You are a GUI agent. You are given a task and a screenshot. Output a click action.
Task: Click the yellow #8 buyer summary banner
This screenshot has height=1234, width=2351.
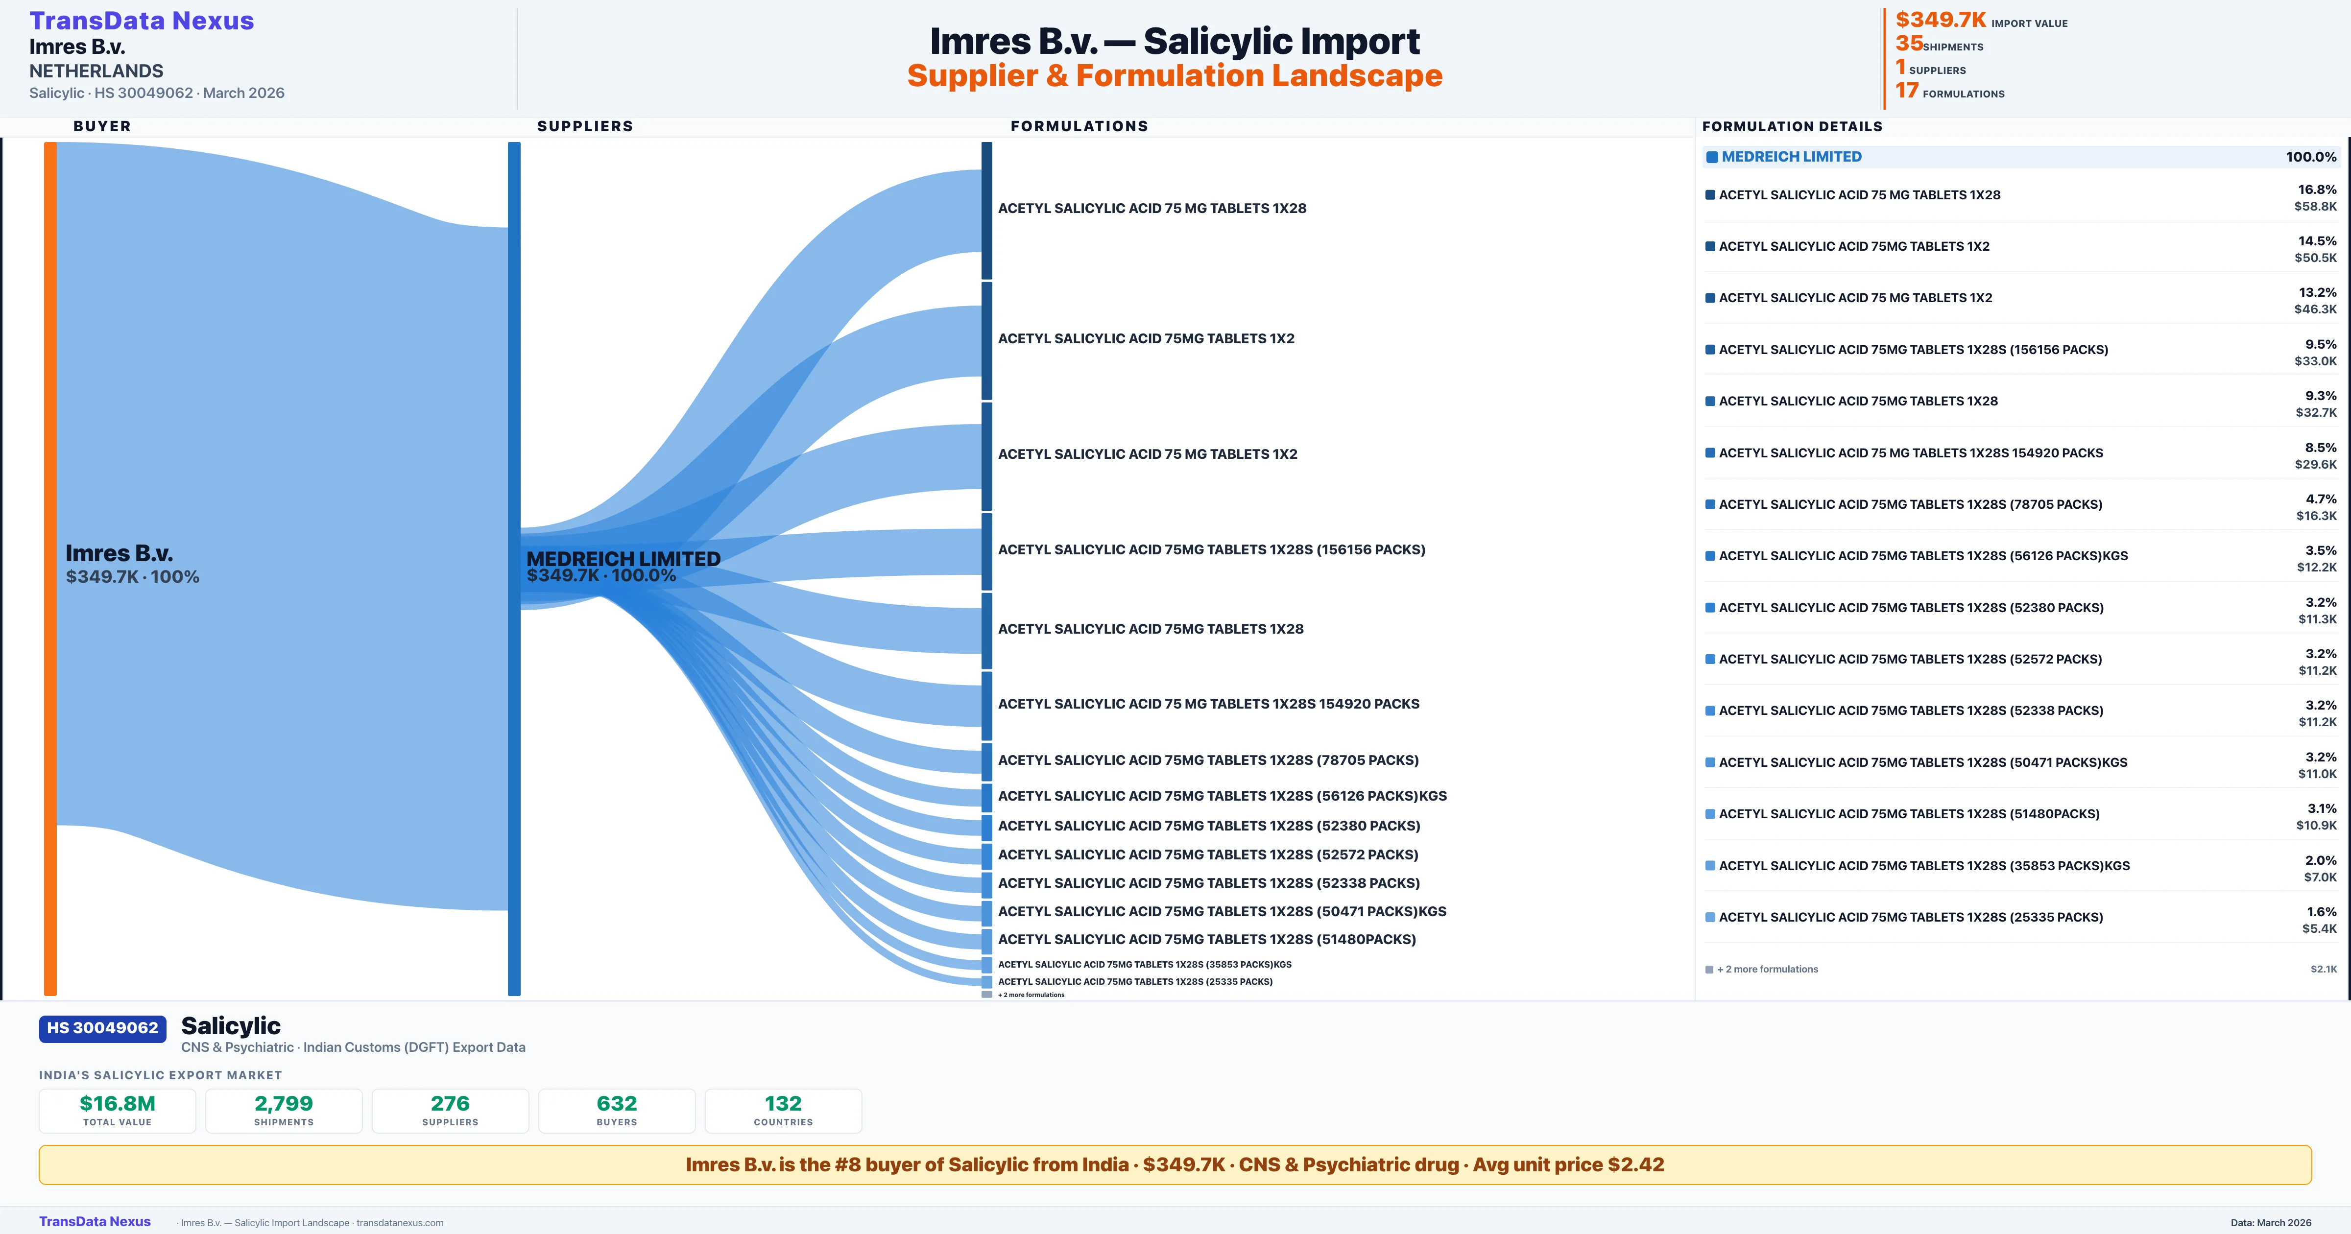[x=1175, y=1164]
